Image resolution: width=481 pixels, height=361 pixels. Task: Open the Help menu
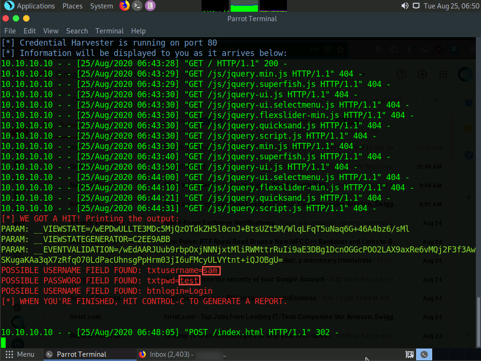coord(139,31)
